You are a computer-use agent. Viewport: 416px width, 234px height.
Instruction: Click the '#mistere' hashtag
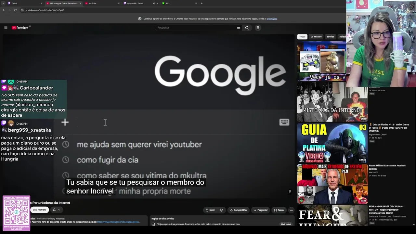[41, 219]
